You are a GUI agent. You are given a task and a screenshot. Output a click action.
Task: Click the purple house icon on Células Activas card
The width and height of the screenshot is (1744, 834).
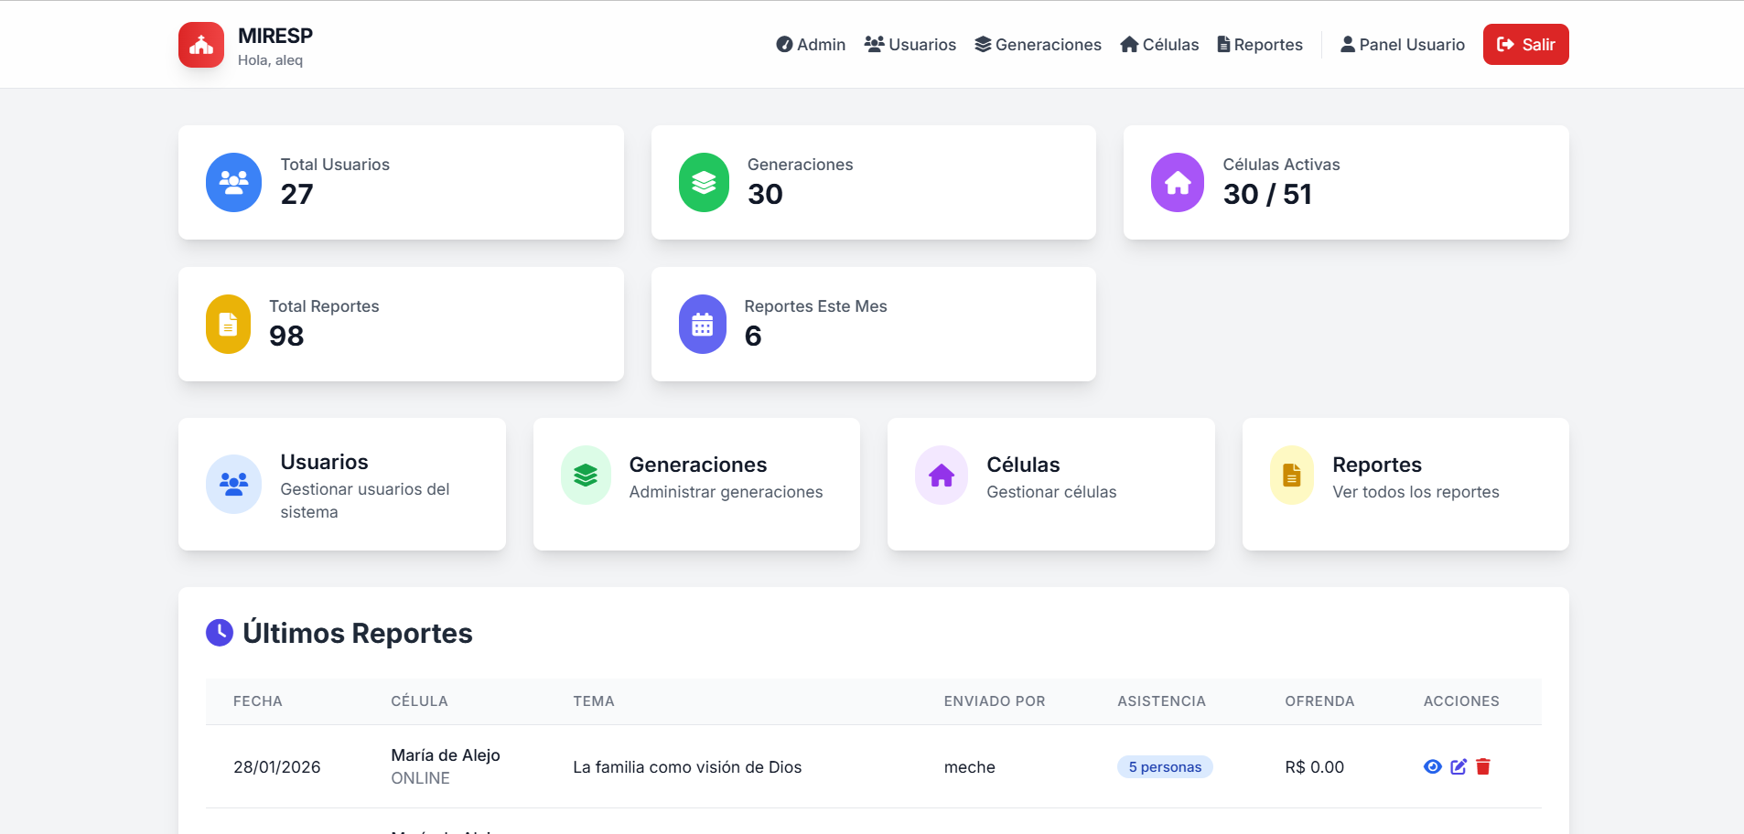(1179, 182)
